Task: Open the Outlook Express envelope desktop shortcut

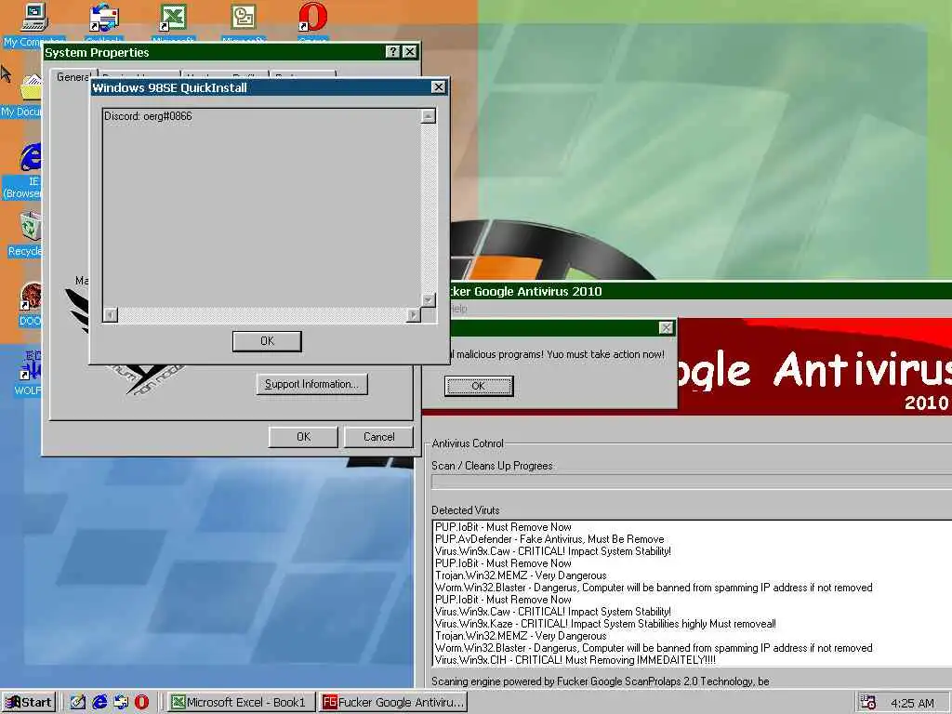Action: pyautogui.click(x=104, y=17)
